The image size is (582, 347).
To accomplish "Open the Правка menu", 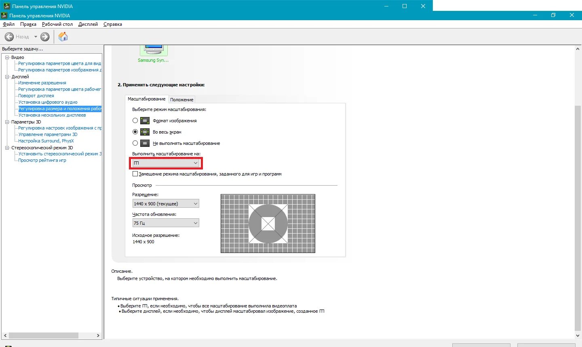I will (x=28, y=24).
